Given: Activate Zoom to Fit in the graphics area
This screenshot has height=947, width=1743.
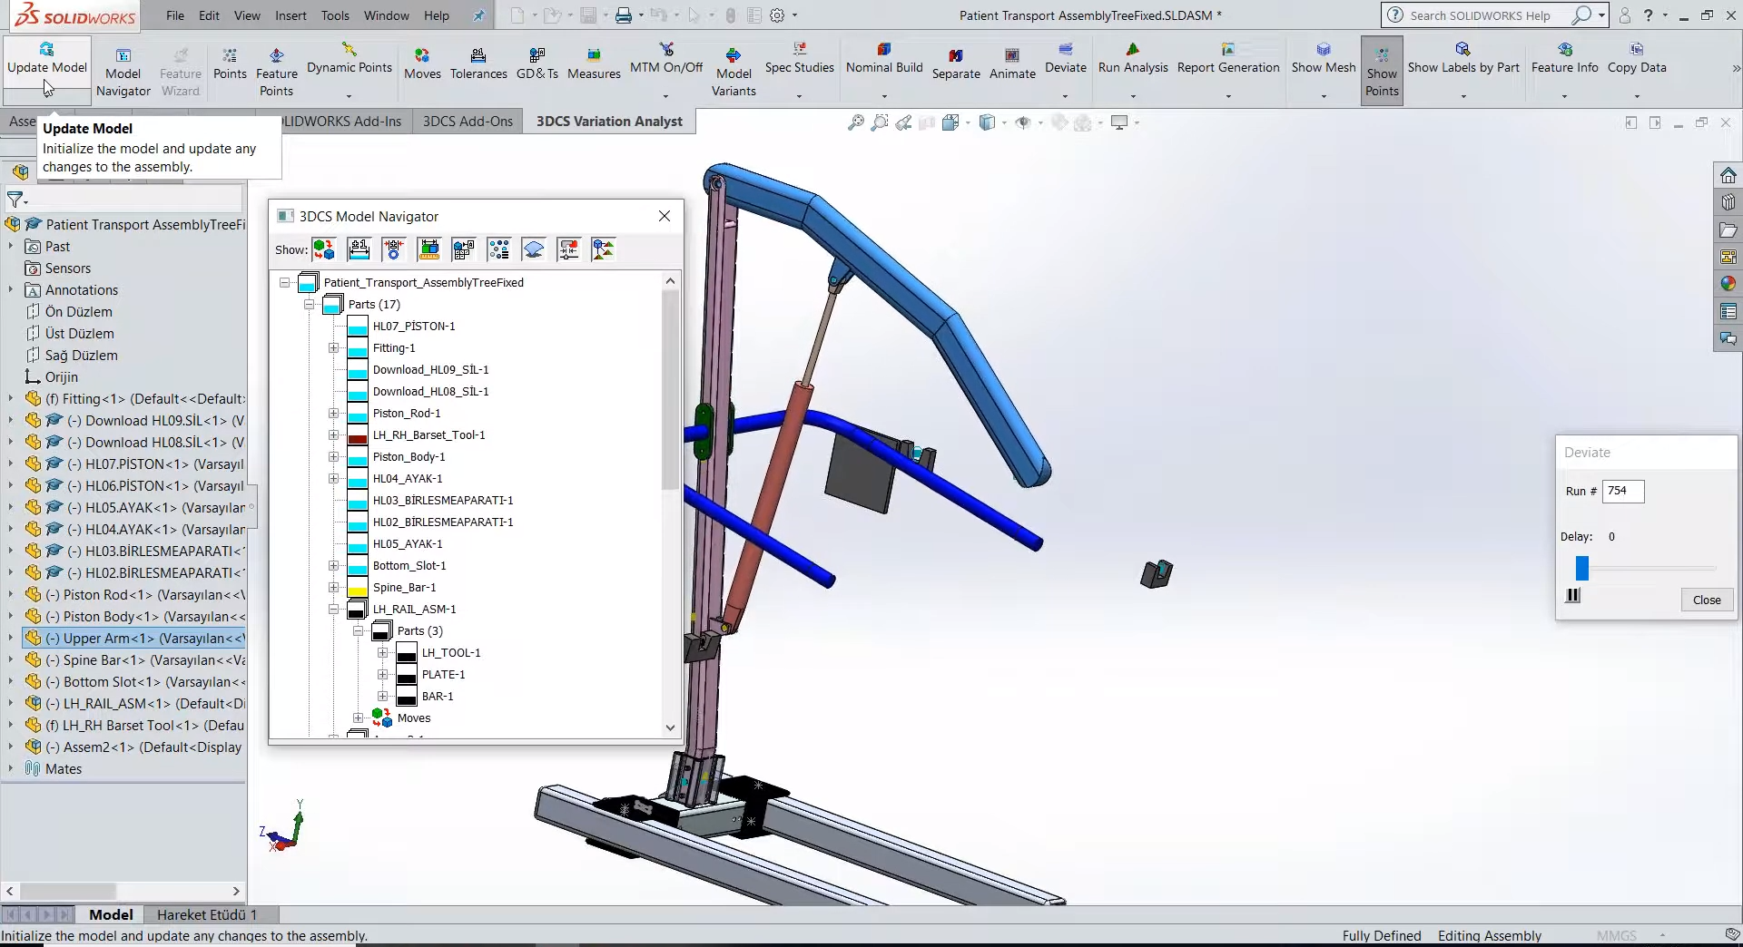Looking at the screenshot, I should point(854,122).
